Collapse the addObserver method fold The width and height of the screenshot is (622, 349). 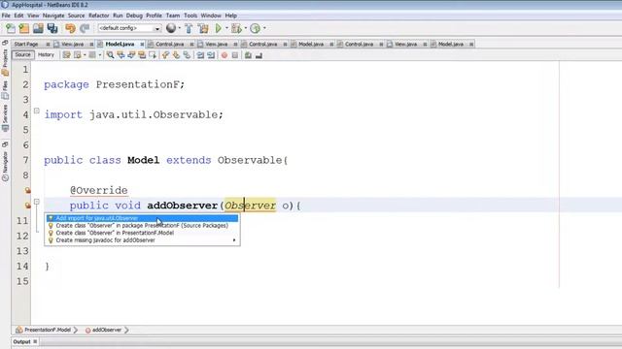(x=37, y=202)
